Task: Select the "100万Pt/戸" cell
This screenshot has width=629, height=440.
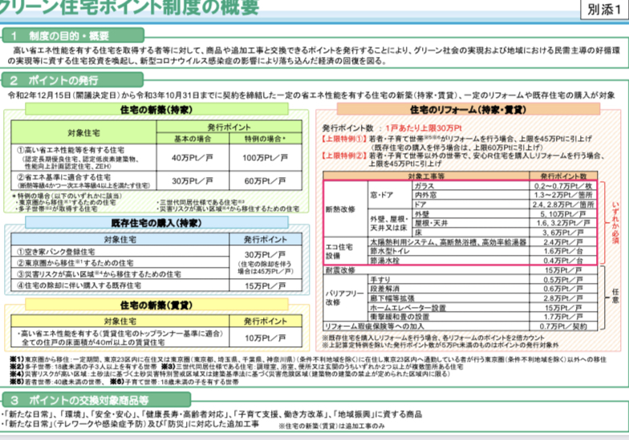Action: pyautogui.click(x=266, y=158)
